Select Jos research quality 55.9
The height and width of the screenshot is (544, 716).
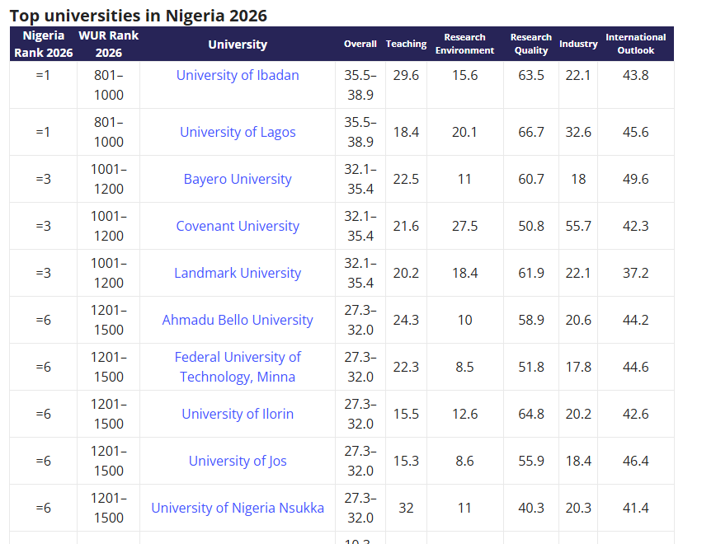coord(531,461)
